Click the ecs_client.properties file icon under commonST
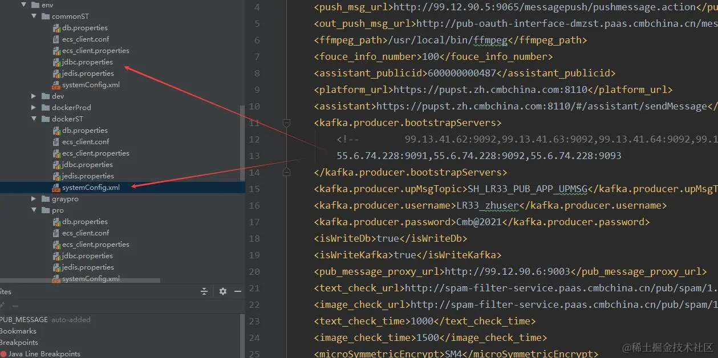The height and width of the screenshot is (358, 718). click(x=56, y=51)
